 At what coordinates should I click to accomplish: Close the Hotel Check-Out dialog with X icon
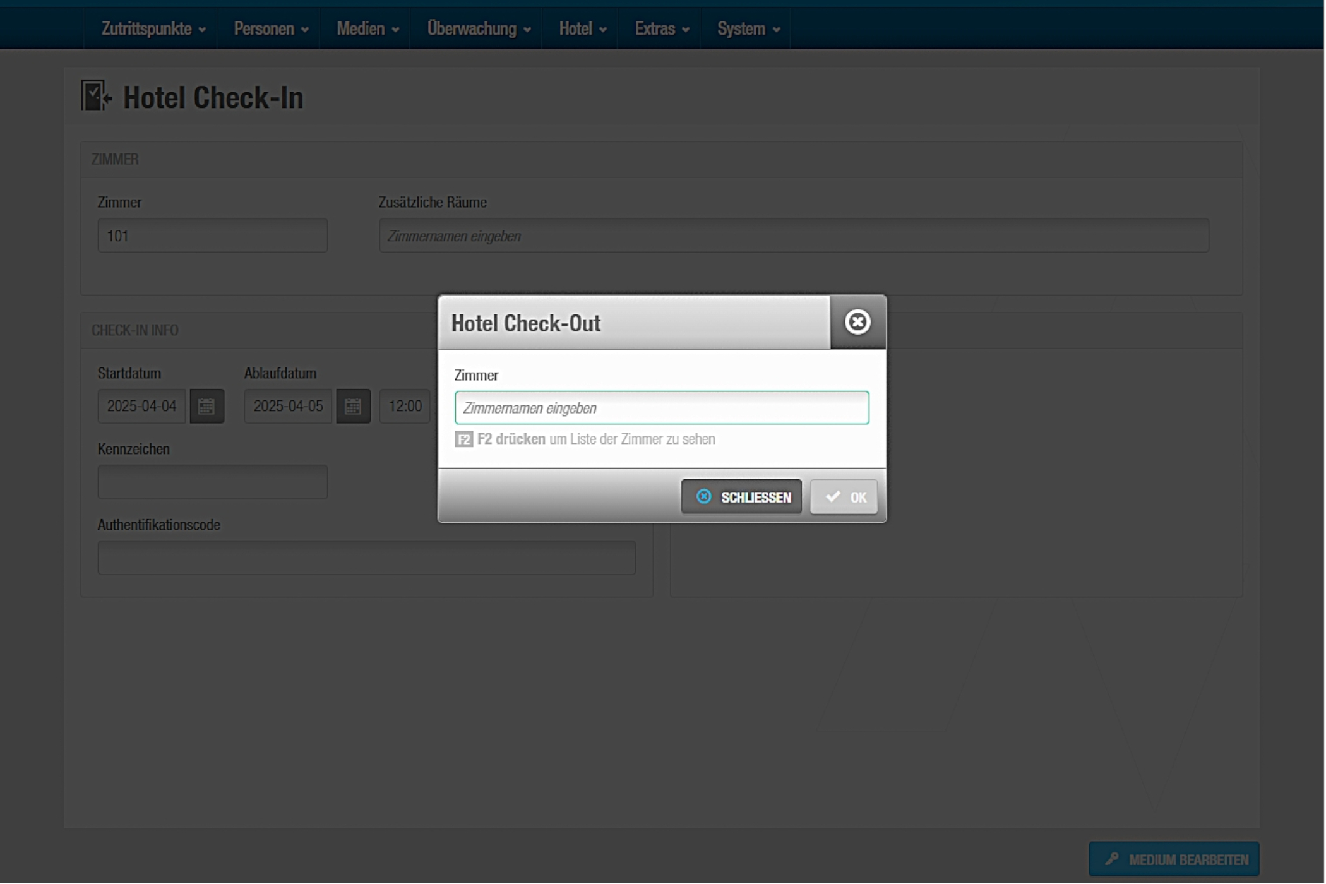pyautogui.click(x=857, y=322)
